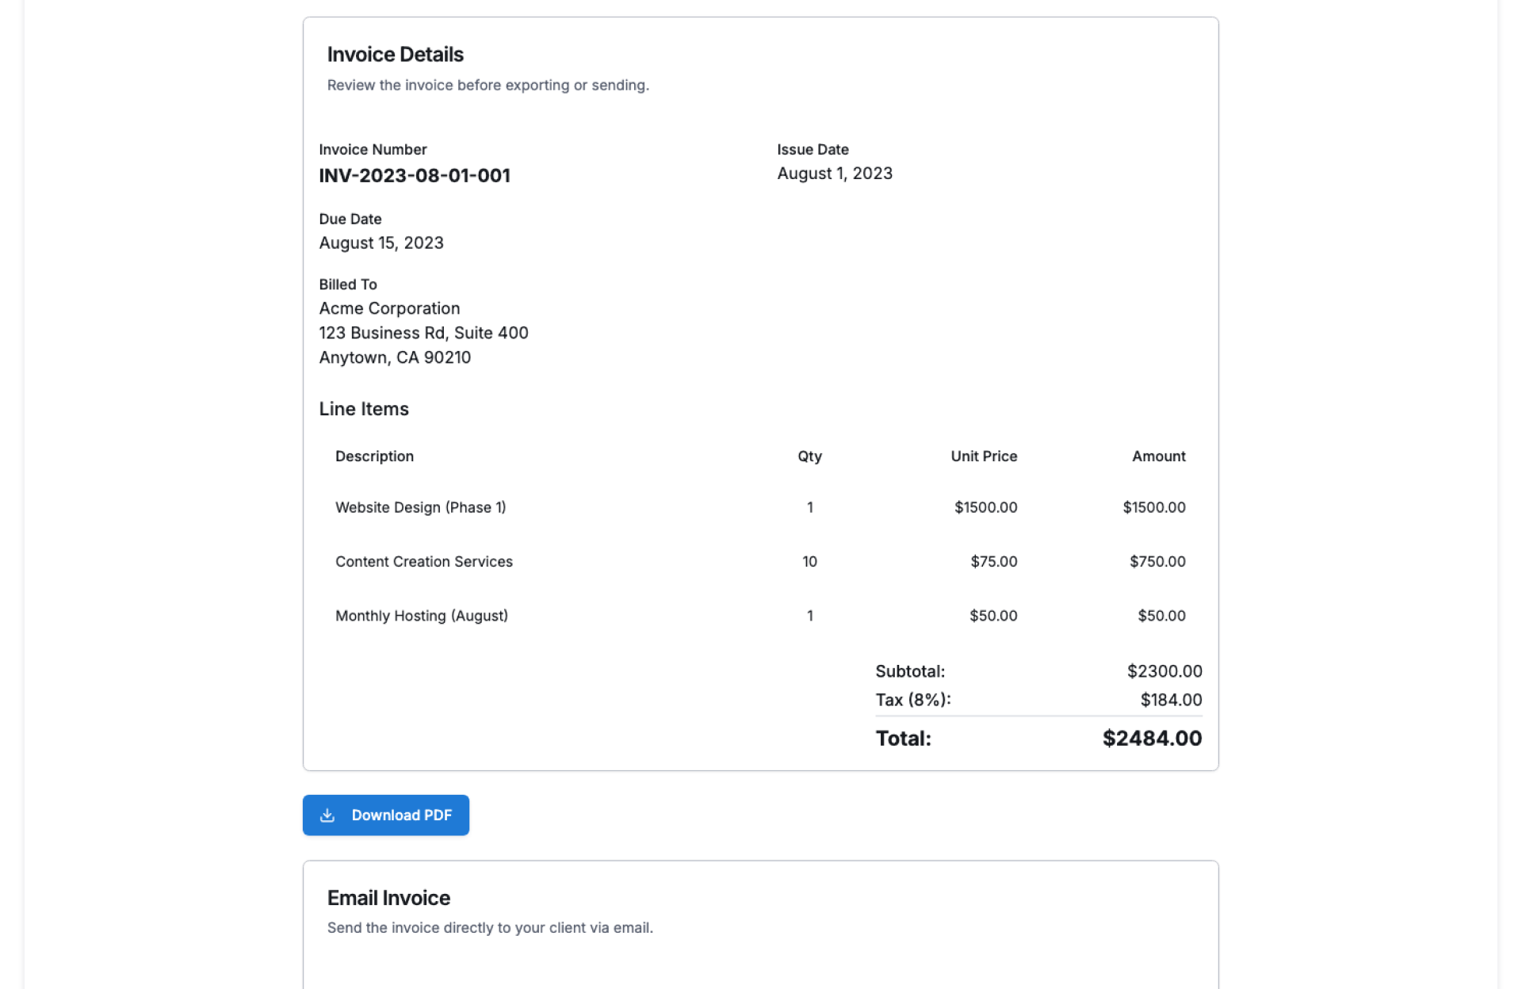Click the due date August 15, 2023
1522x989 pixels.
(380, 243)
